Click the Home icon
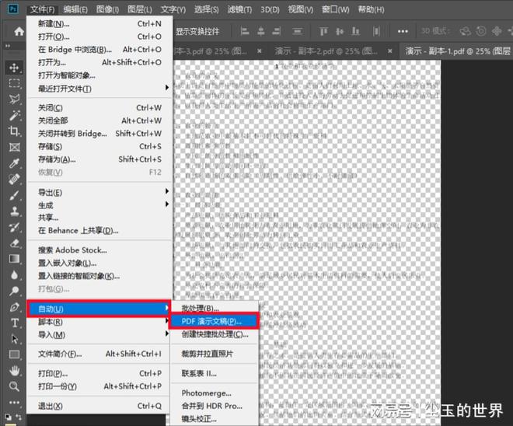 pos(19,31)
